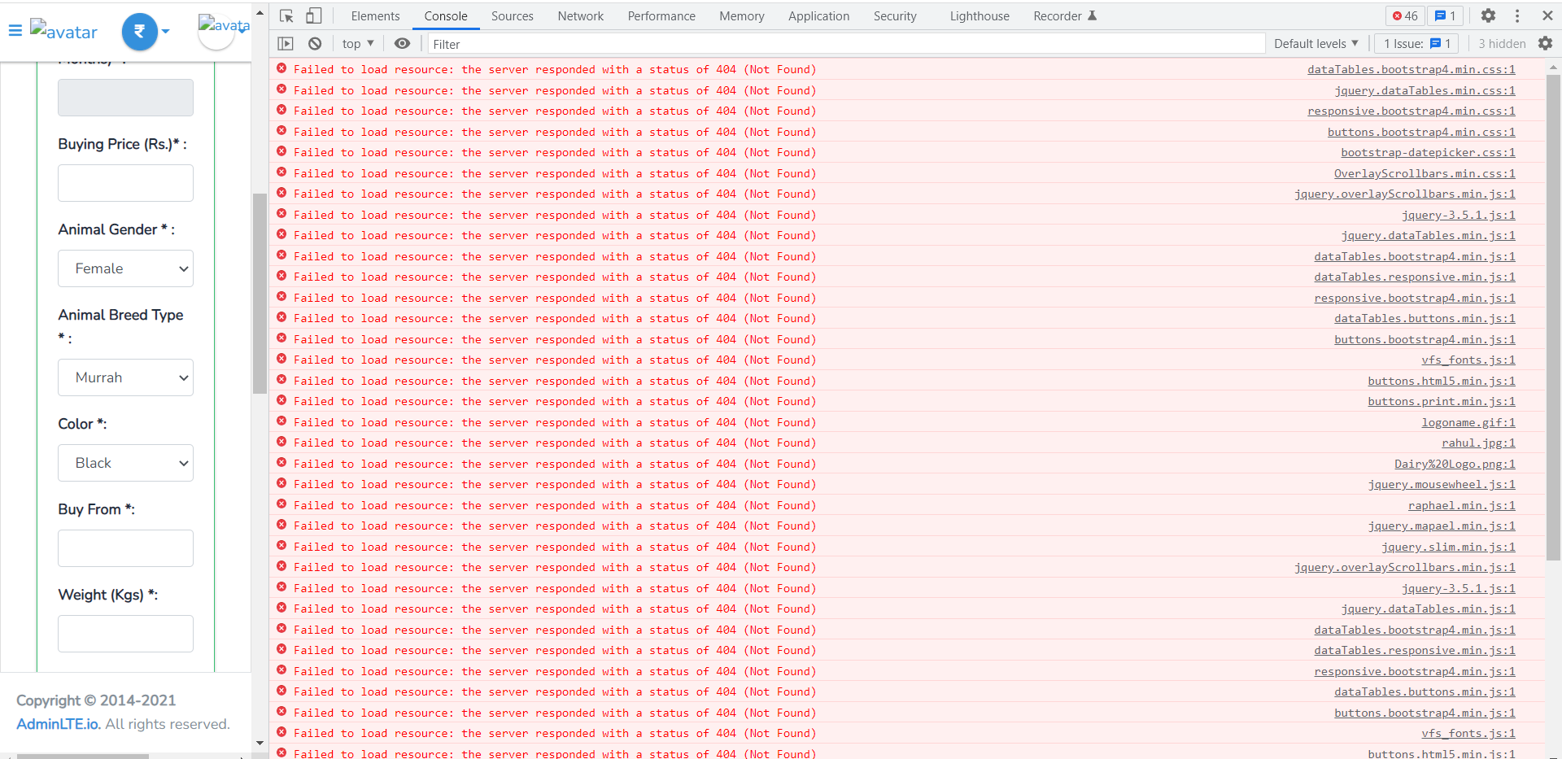Image resolution: width=1562 pixels, height=759 pixels.
Task: Open the DevTools settings gear at the top
Action: 1488,15
